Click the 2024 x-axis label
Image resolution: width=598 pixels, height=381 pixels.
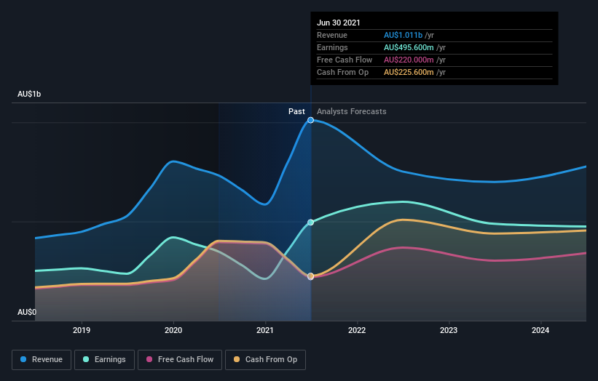pos(540,330)
